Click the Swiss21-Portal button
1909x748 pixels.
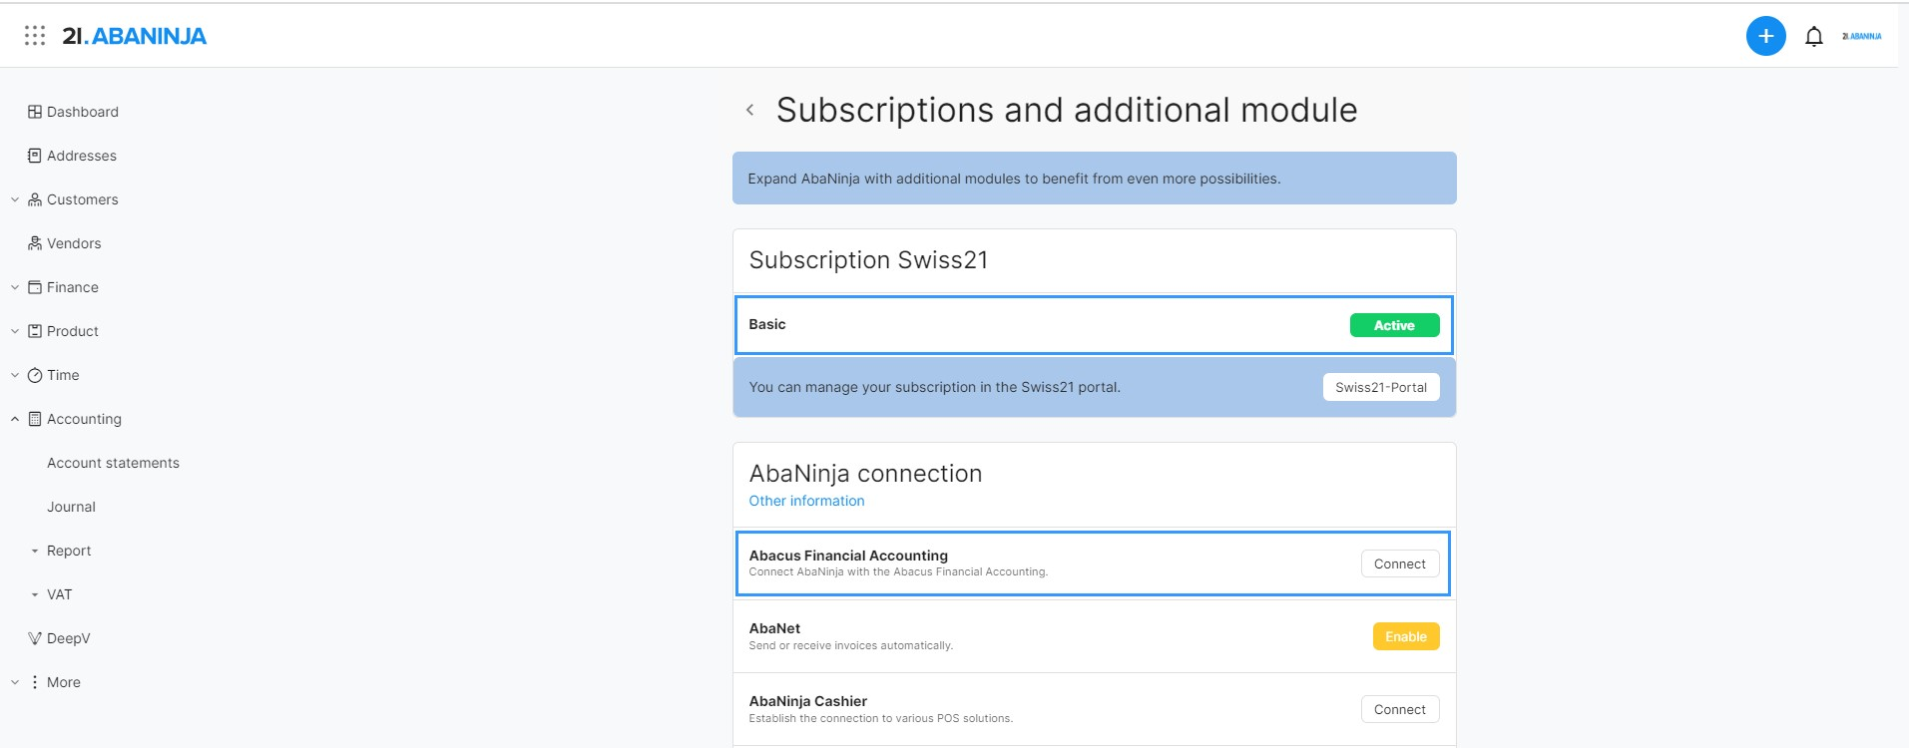coord(1381,387)
